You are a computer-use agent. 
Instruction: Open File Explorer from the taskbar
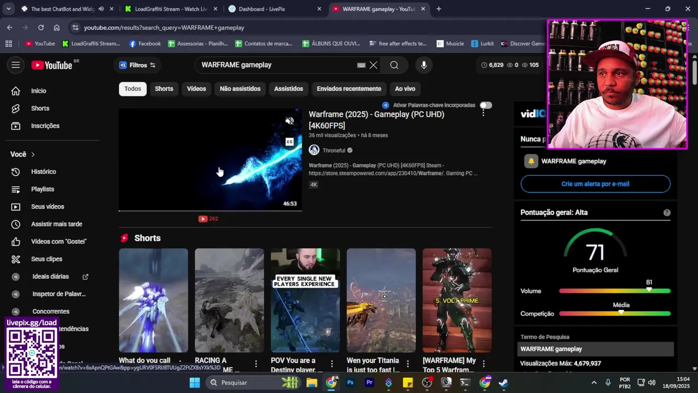pyautogui.click(x=311, y=383)
